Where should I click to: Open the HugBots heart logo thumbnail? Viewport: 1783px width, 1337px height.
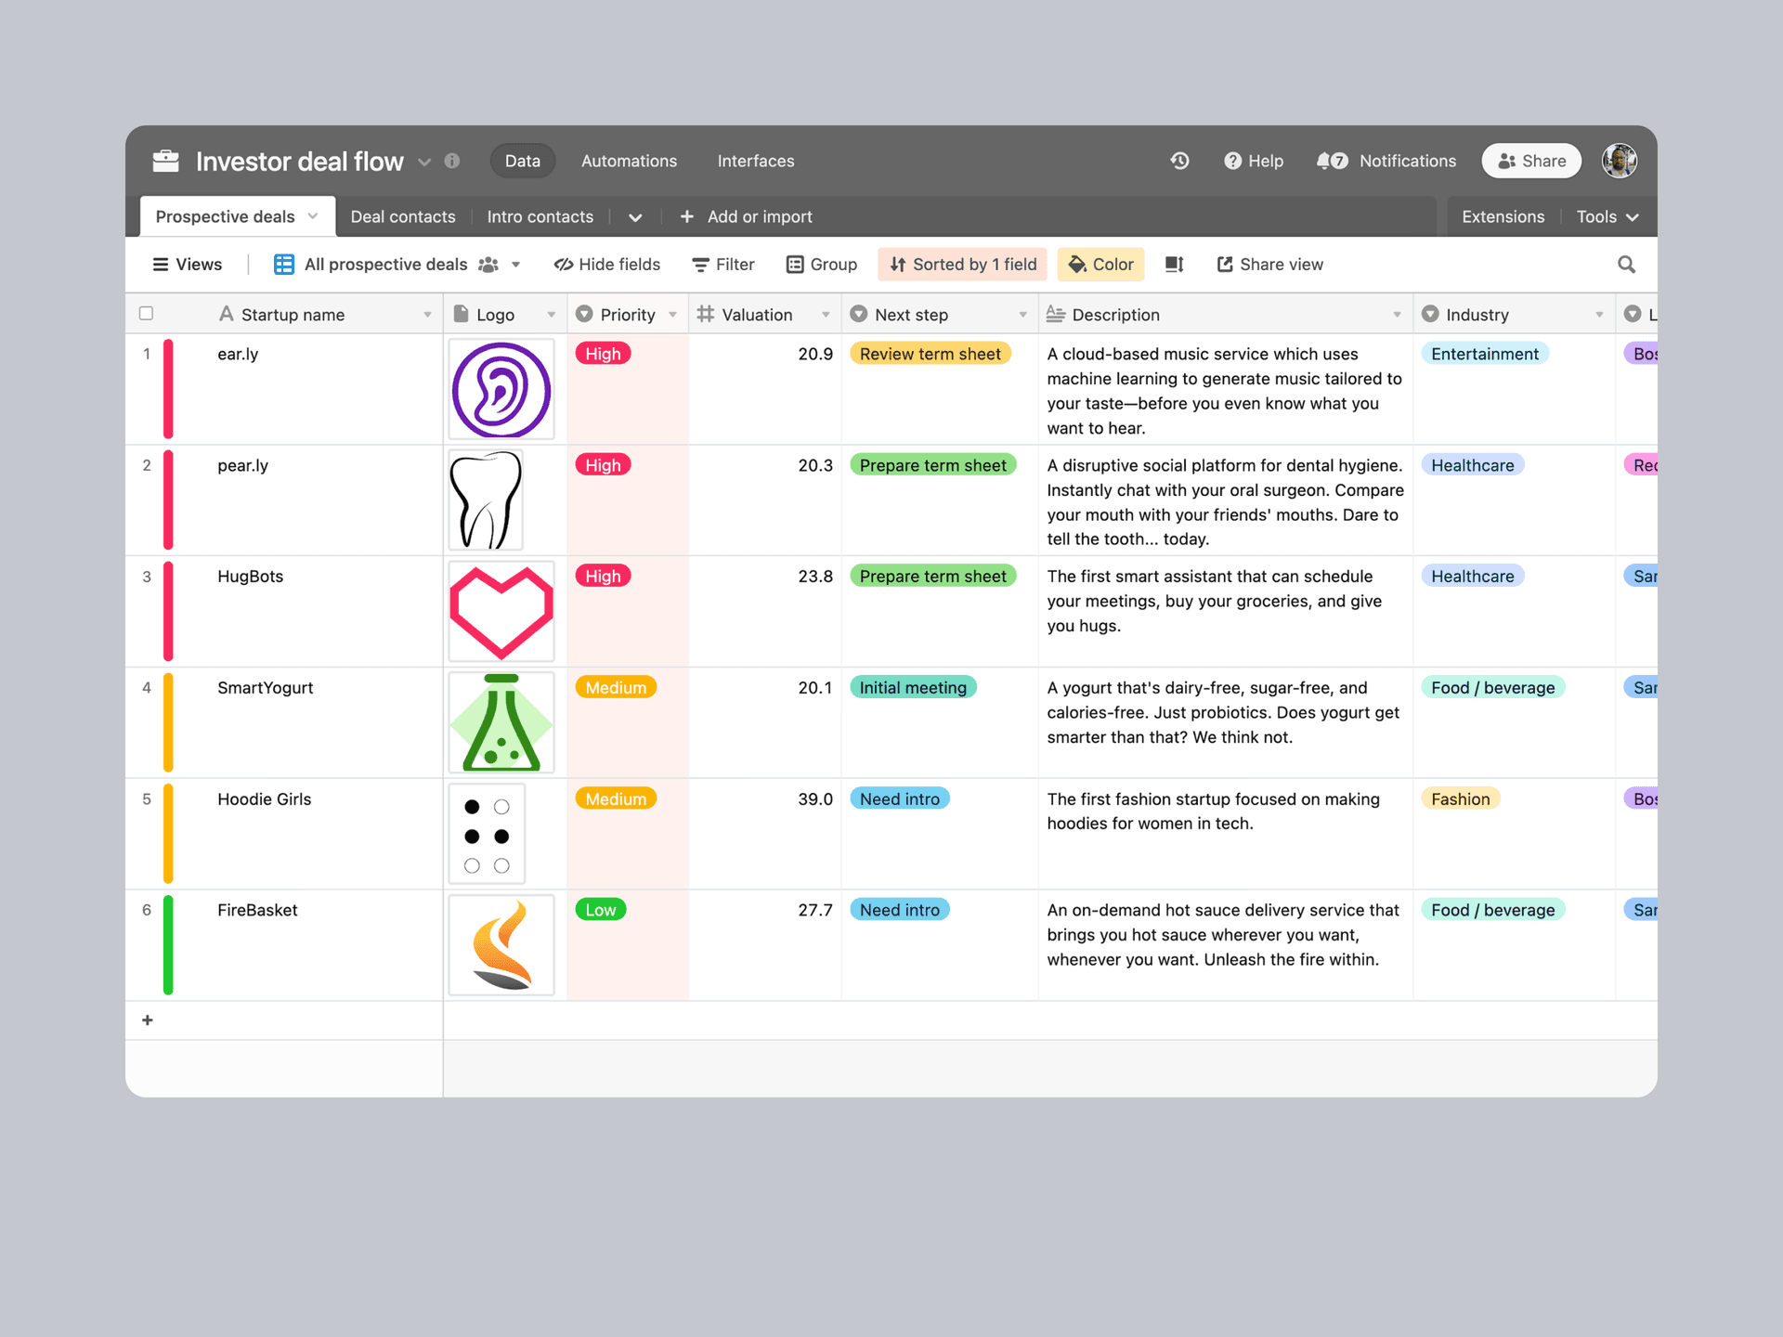501,611
